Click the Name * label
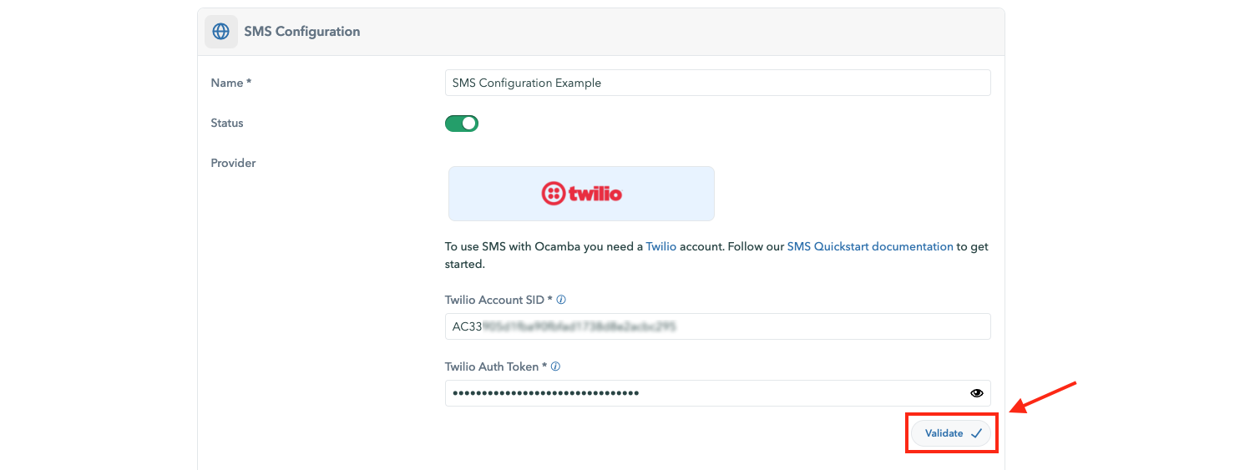 [231, 83]
